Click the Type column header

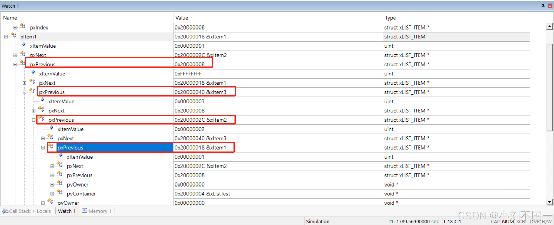[456, 18]
